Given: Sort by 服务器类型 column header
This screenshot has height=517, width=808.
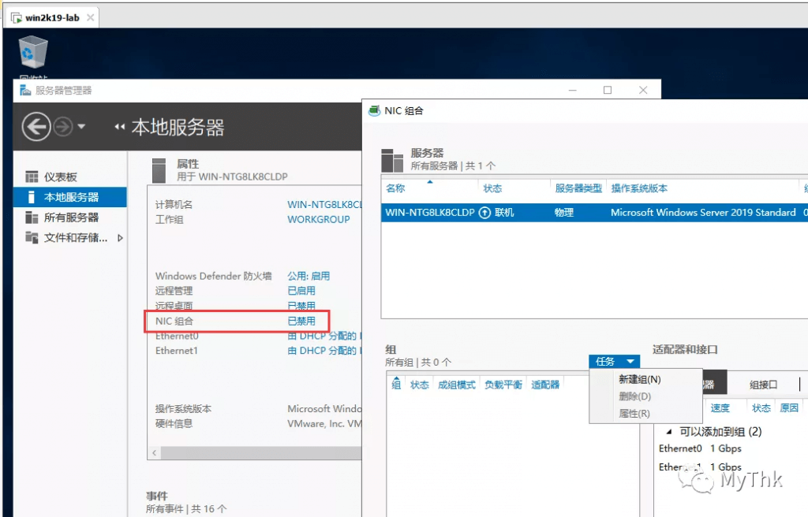Looking at the screenshot, I should tap(578, 188).
